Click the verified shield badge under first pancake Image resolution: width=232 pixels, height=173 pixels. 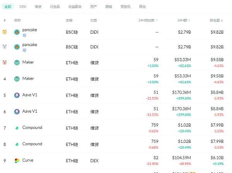(x=24, y=35)
